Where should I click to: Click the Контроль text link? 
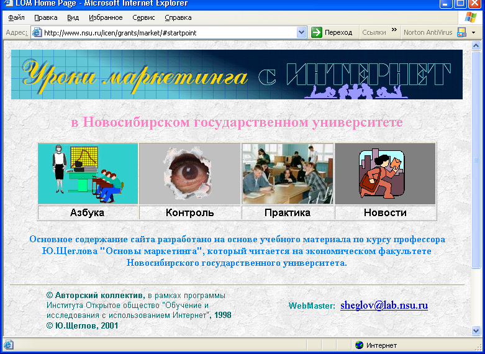coord(190,212)
